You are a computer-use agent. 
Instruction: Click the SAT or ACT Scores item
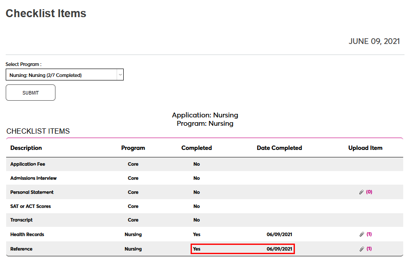(x=30, y=206)
